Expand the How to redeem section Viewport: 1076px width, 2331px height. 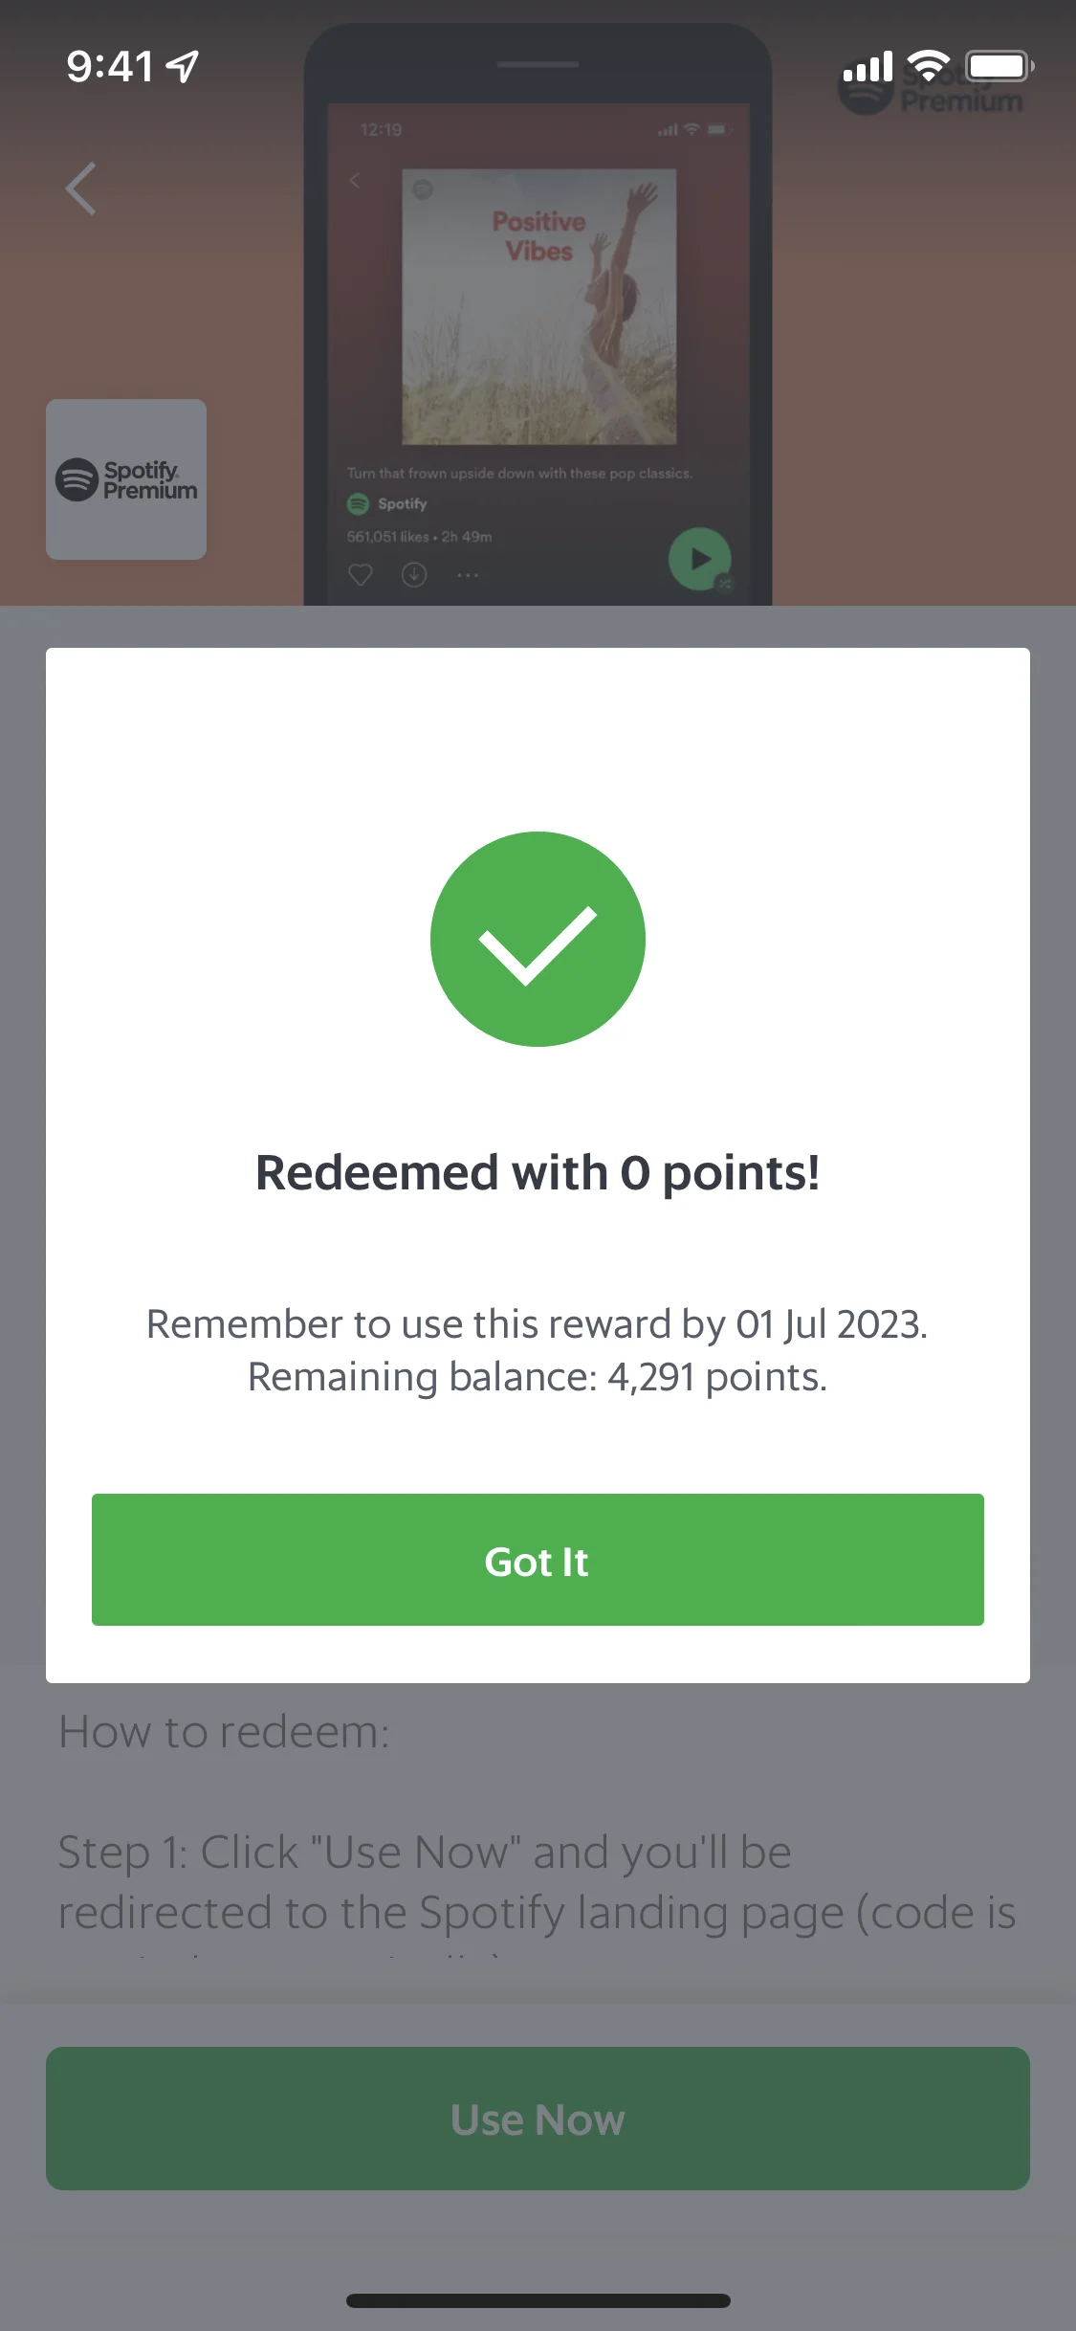[224, 1731]
